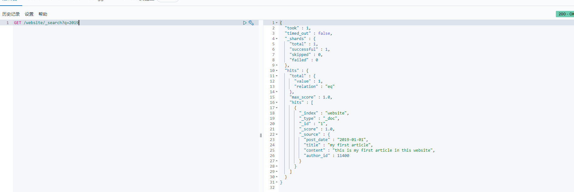Run the GET /website/_search request
The height and width of the screenshot is (192, 574).
click(x=245, y=23)
